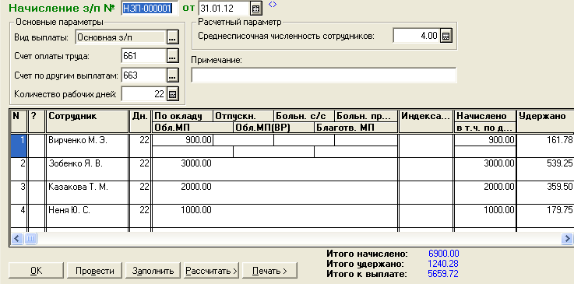The width and height of the screenshot is (574, 284).
Task: Click the Благотв. МП column header
Action: coord(355,128)
